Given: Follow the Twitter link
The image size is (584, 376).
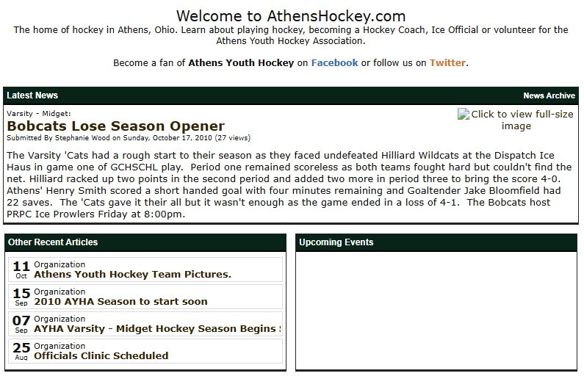Looking at the screenshot, I should pos(447,62).
